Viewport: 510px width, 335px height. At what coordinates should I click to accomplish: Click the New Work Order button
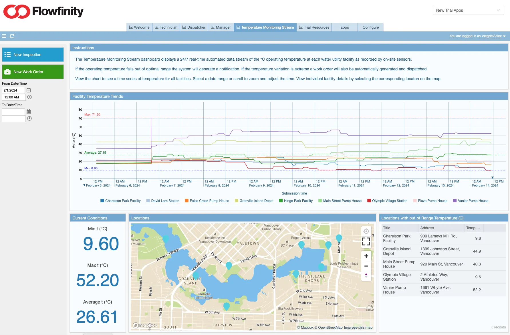[x=33, y=72]
